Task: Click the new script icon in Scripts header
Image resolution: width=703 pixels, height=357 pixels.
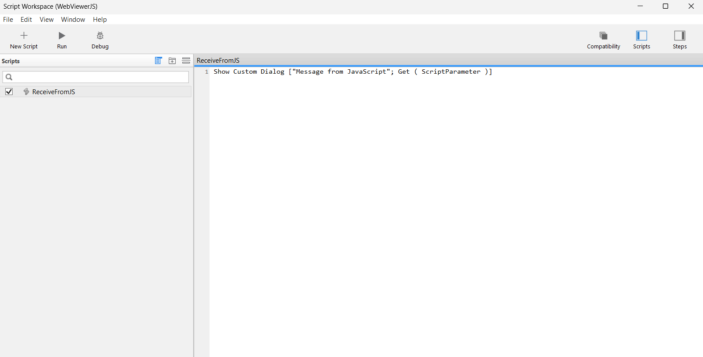Action: pyautogui.click(x=158, y=61)
